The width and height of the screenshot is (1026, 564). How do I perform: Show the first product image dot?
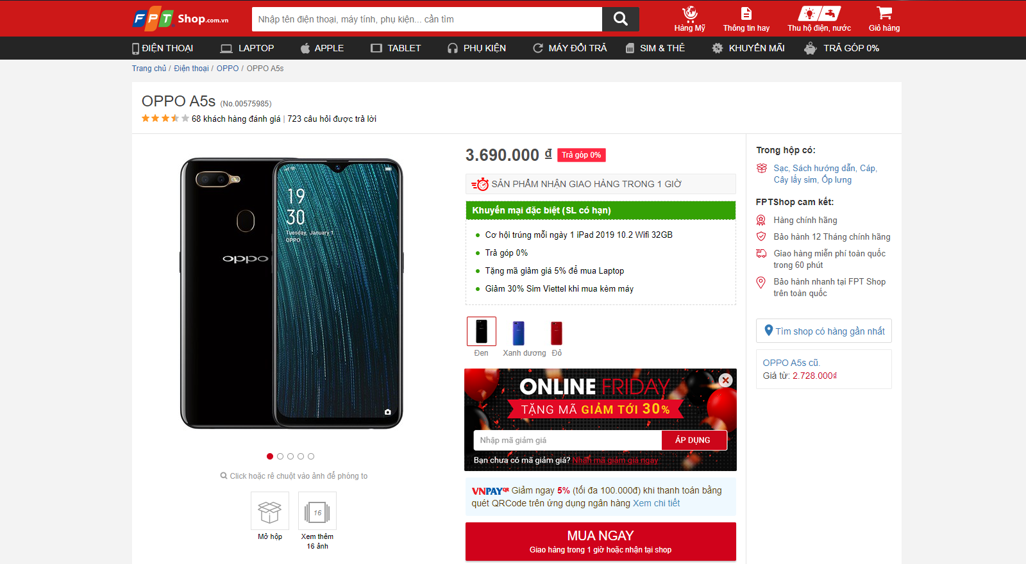tap(270, 456)
